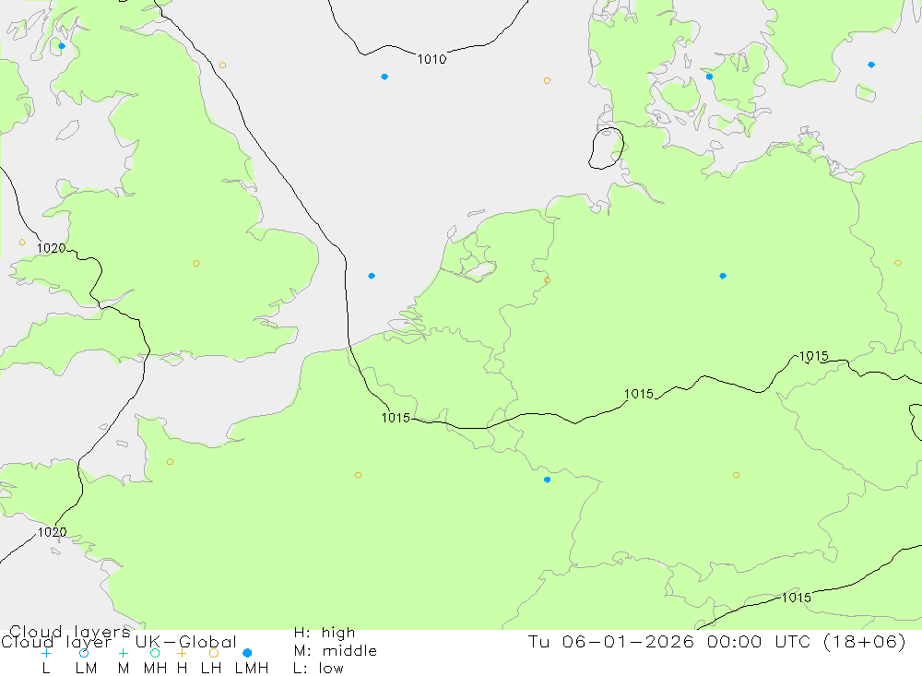This screenshot has height=676, width=922.
Task: Select the LMH cloud dot over the Baltic Sea
Action: click(871, 65)
